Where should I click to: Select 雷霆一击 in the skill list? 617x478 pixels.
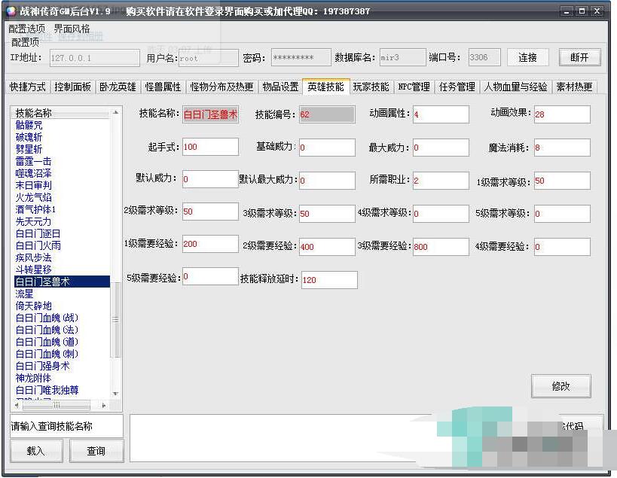tap(33, 161)
